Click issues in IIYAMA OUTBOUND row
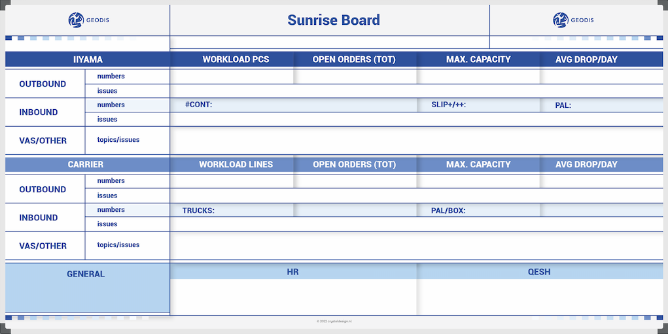The image size is (668, 334). click(x=107, y=91)
